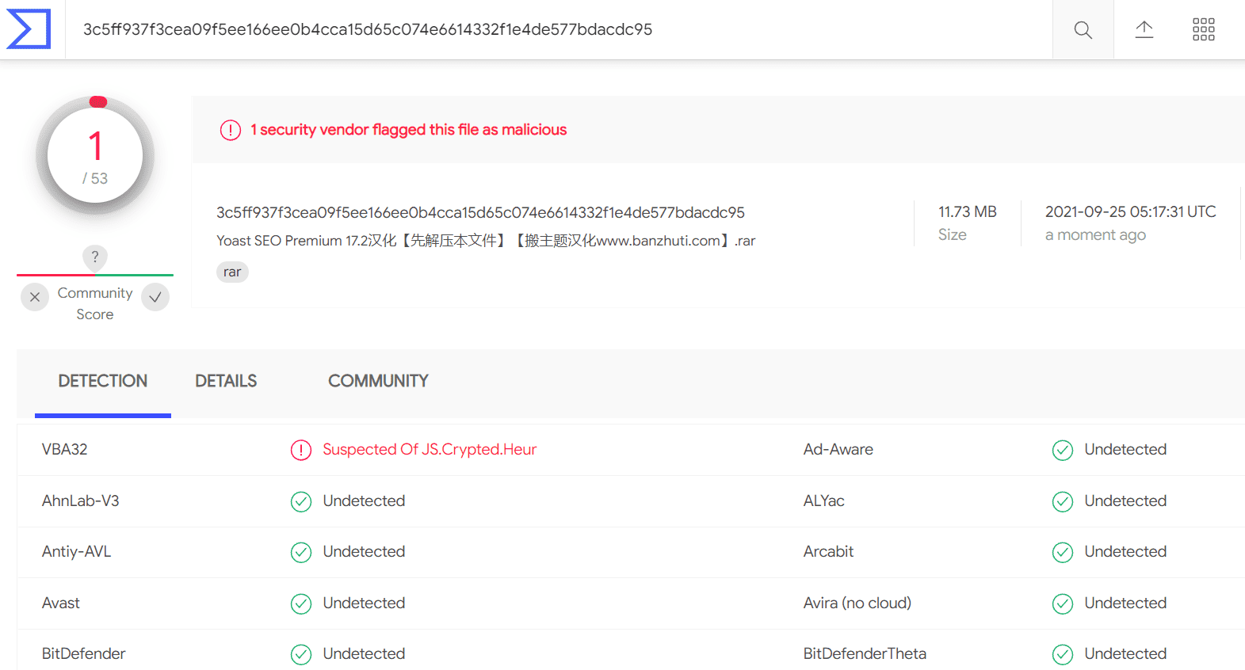Vote malicious with the X community button
Viewport: 1245px width, 670px height.
tap(35, 297)
